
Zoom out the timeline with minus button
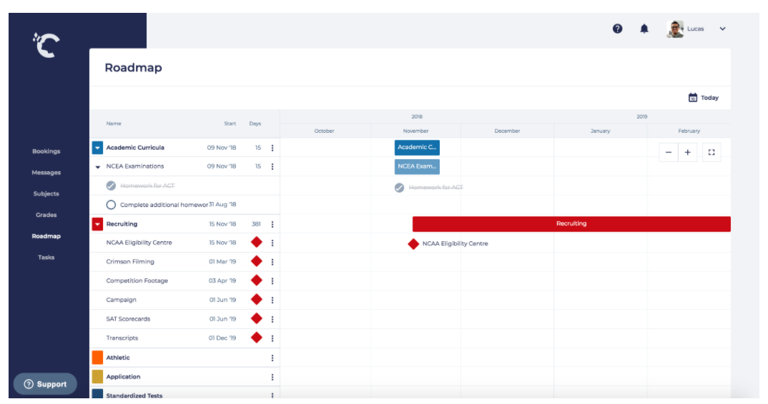tap(668, 152)
